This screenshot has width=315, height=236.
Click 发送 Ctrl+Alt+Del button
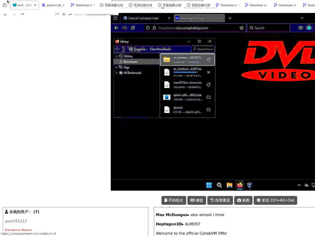[275, 200]
